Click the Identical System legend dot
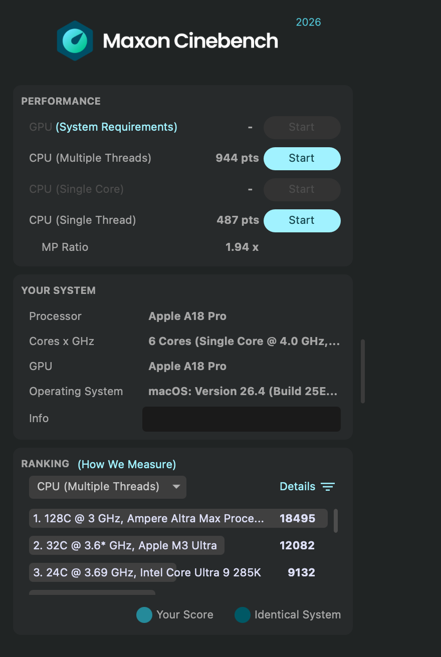 pyautogui.click(x=243, y=614)
